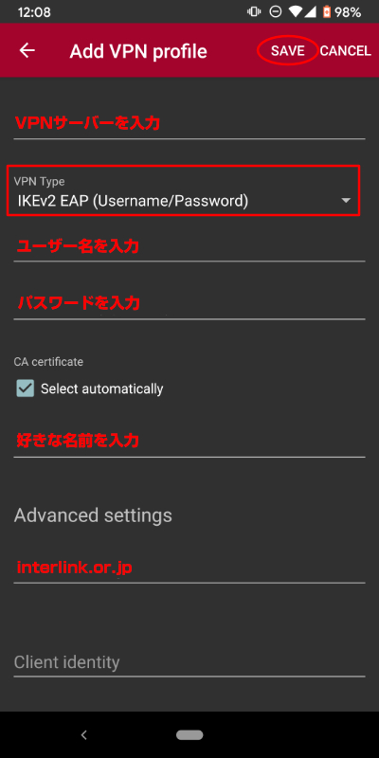This screenshot has width=379, height=758.
Task: Focus the password input field
Action: click(x=189, y=304)
